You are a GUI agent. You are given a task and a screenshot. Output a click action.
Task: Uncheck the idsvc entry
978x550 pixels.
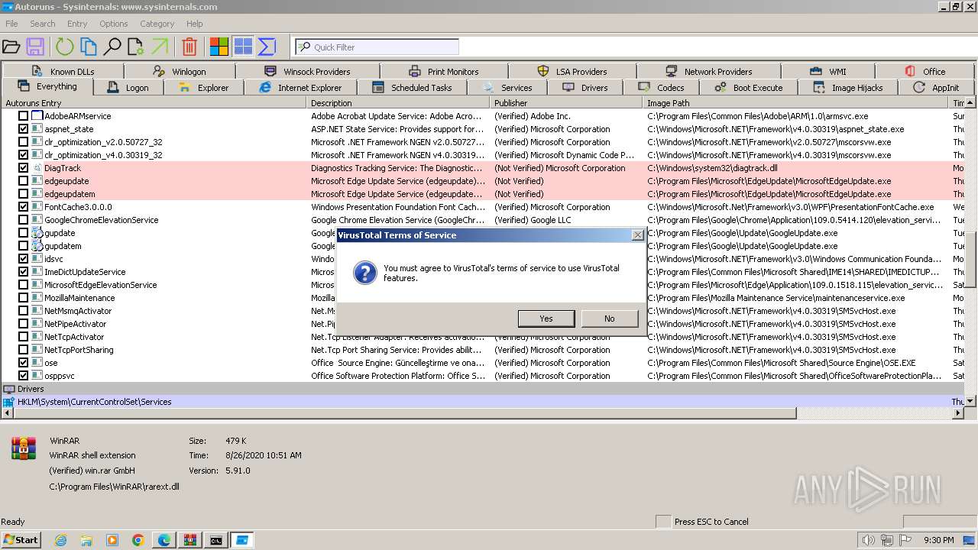pyautogui.click(x=23, y=259)
